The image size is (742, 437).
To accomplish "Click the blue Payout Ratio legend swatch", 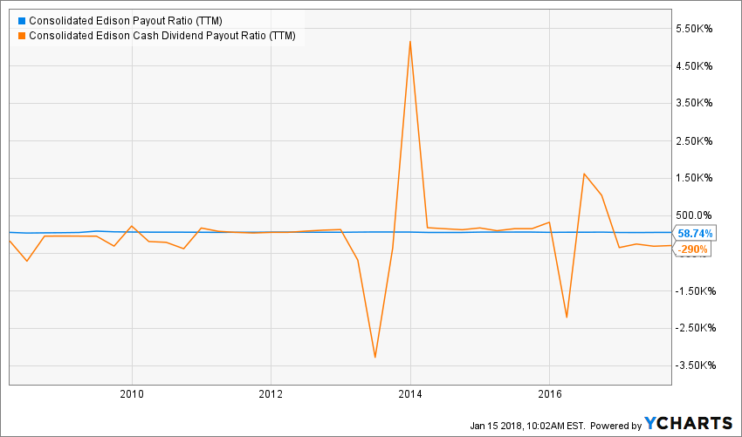I will [21, 21].
